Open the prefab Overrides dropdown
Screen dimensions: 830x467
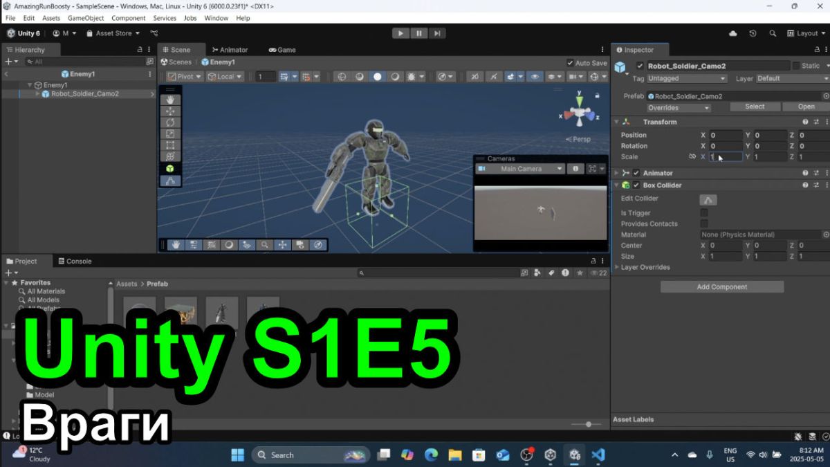[679, 107]
